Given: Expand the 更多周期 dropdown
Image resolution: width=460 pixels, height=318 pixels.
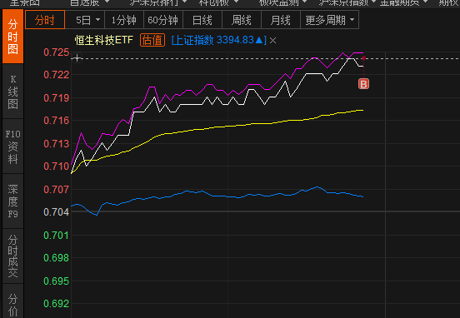Looking at the screenshot, I should (329, 20).
